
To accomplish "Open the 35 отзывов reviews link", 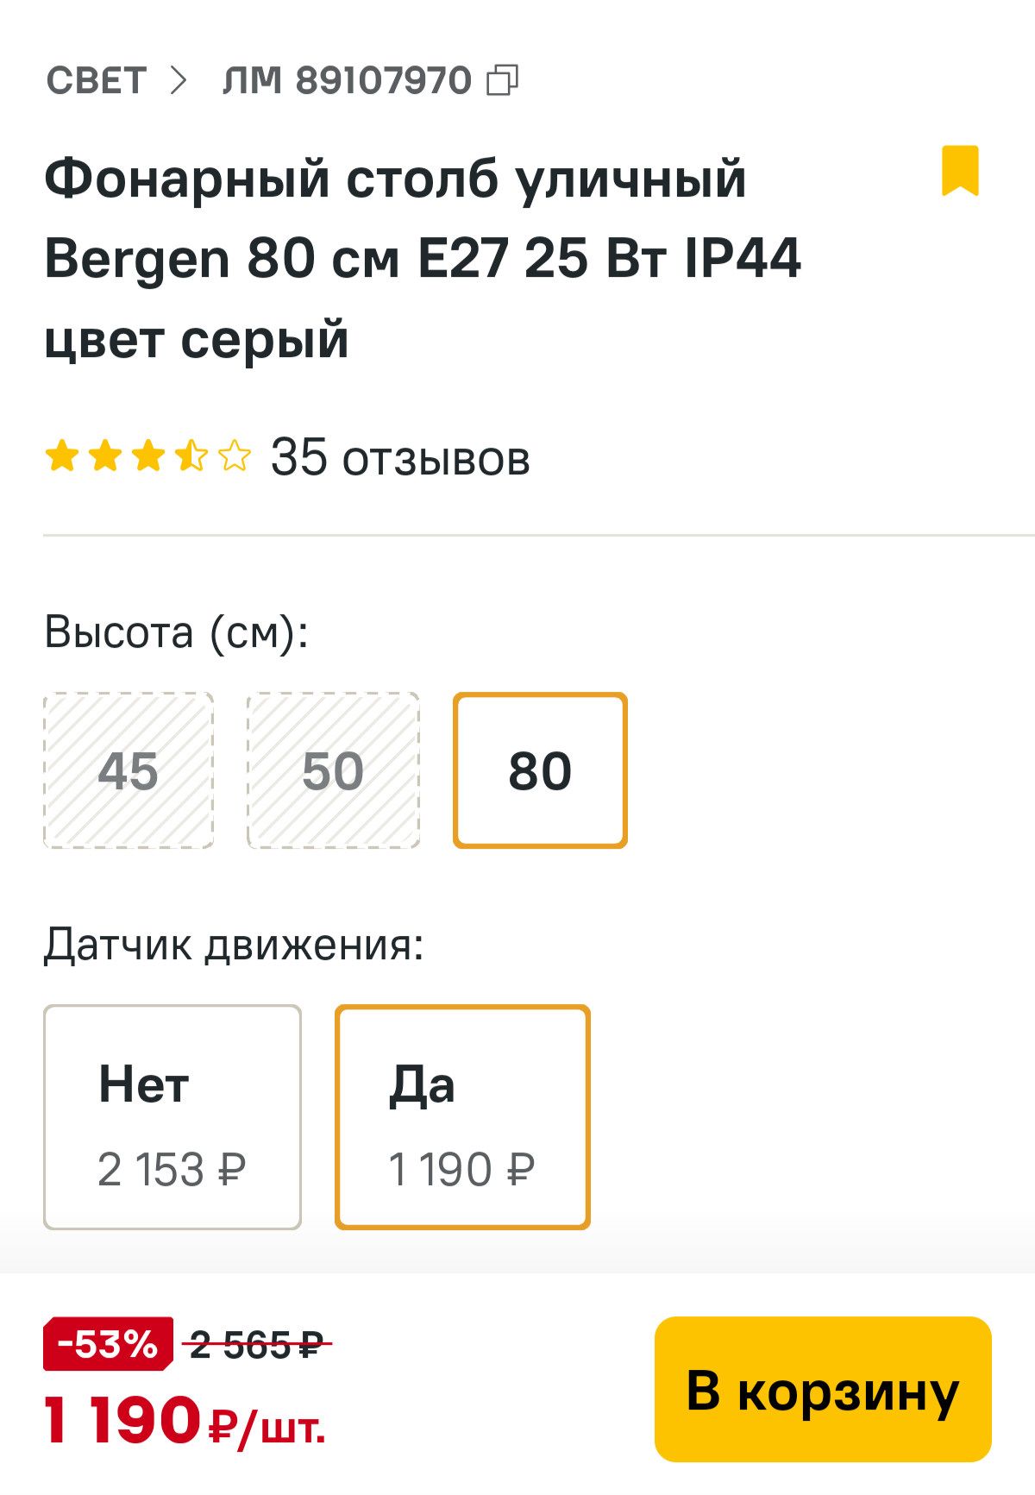I will 400,457.
